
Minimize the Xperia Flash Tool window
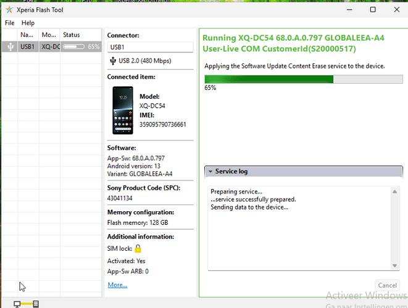pyautogui.click(x=349, y=10)
